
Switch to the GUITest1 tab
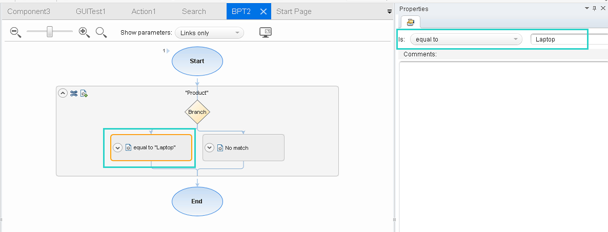[91, 11]
